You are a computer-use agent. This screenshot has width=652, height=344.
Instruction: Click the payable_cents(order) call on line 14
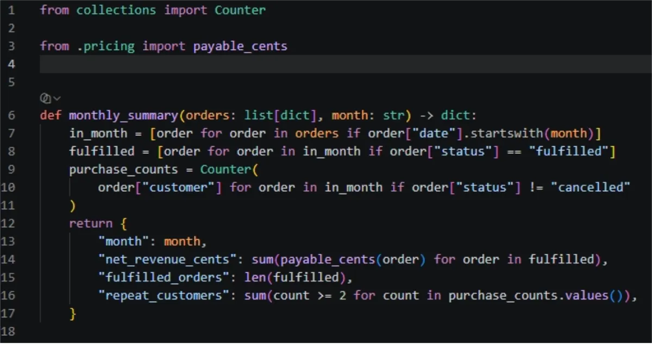pyautogui.click(x=353, y=259)
